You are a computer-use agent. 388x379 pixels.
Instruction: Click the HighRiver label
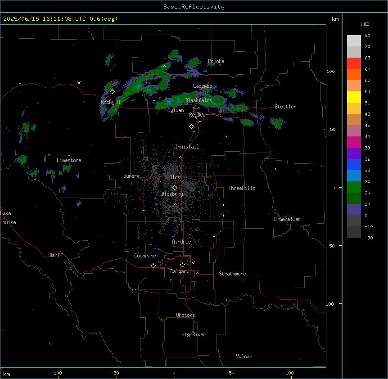click(x=194, y=334)
